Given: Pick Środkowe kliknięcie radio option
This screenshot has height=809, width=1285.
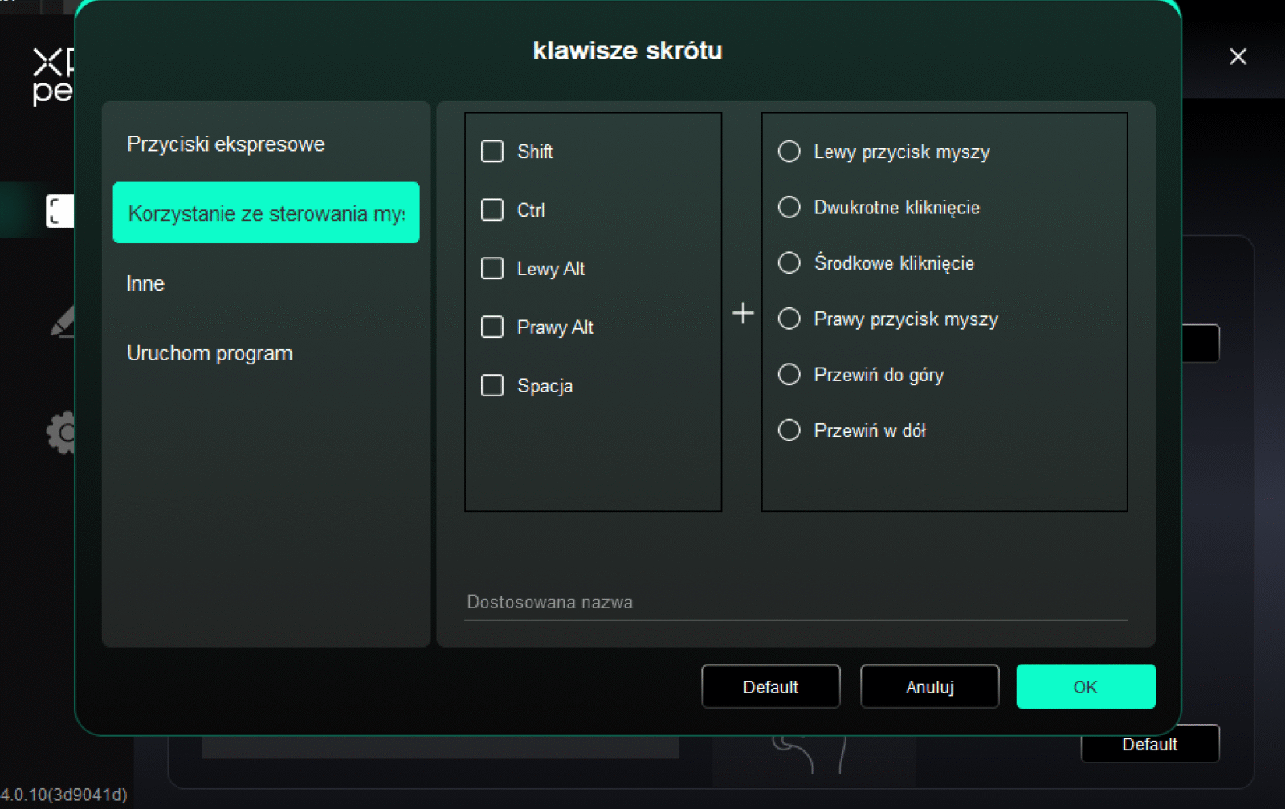Looking at the screenshot, I should click(x=789, y=263).
